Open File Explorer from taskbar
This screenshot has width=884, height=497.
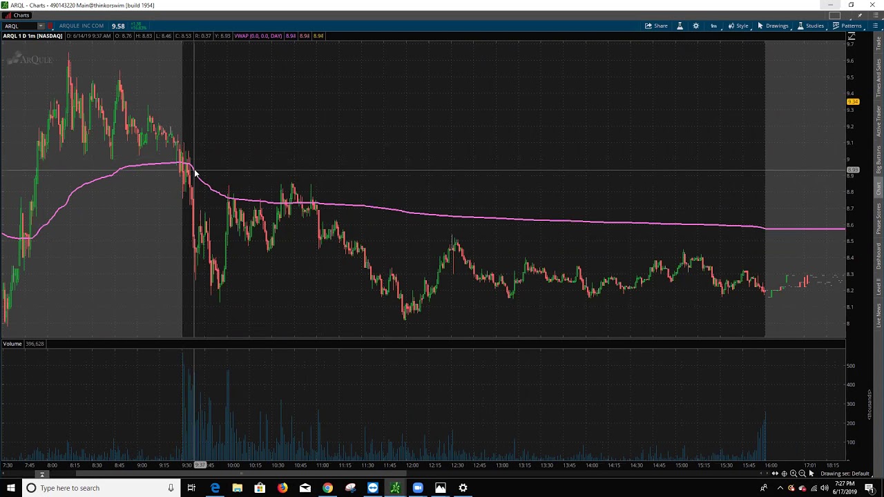tap(237, 488)
